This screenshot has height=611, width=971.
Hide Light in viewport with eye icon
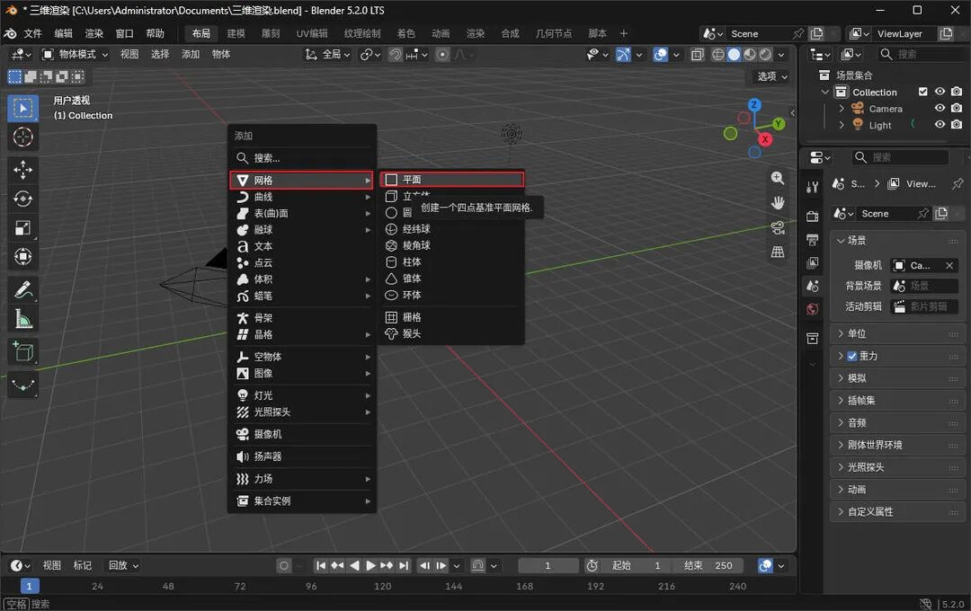[x=940, y=124]
